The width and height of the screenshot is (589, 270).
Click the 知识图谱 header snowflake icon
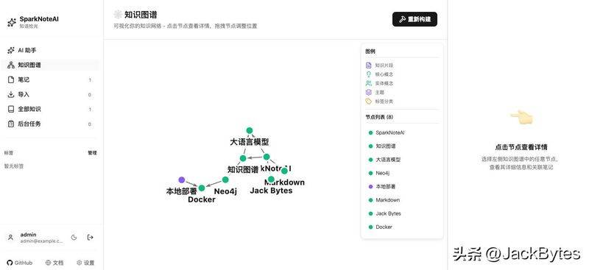pos(118,15)
